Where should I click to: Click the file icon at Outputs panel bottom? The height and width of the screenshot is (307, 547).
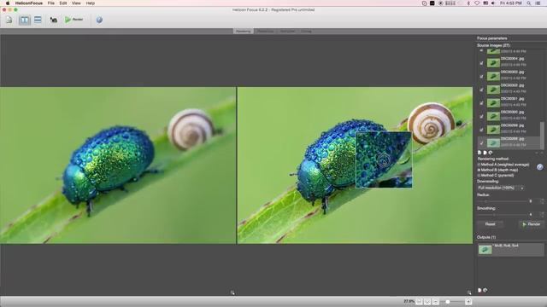[479, 290]
